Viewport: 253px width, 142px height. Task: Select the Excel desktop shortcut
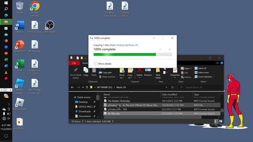point(20,65)
